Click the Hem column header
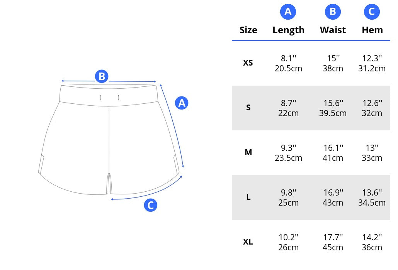 [372, 30]
